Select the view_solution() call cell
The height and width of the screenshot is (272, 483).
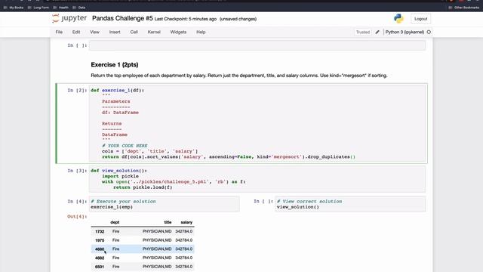[350, 204]
